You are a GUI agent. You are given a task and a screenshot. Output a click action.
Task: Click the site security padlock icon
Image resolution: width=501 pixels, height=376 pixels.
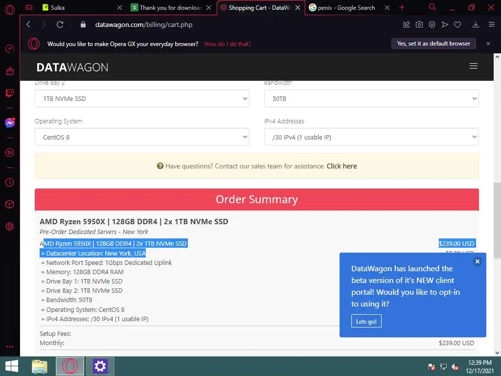pyautogui.click(x=83, y=24)
